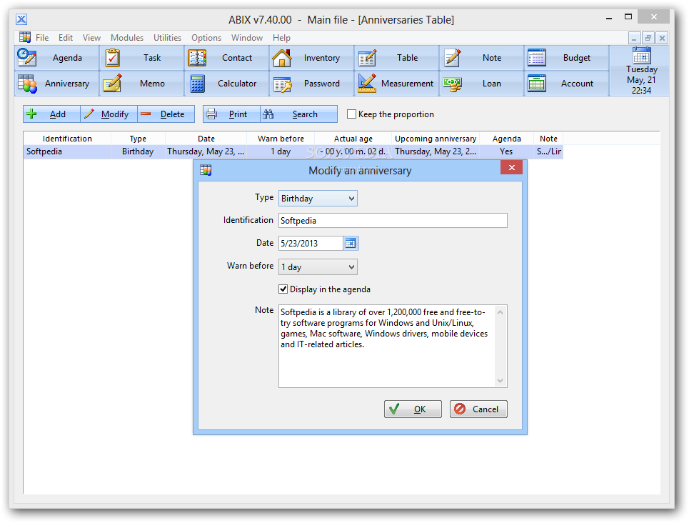
Task: Open the Table module
Action: [396, 58]
